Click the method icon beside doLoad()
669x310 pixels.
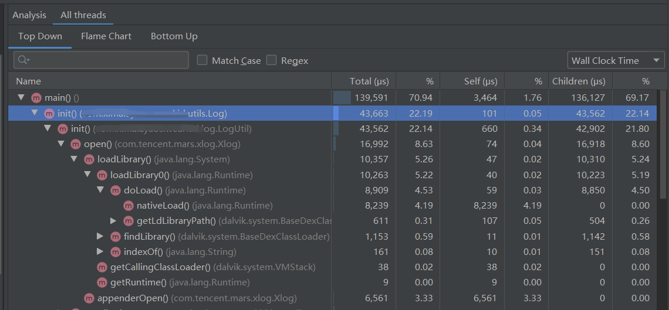pos(116,190)
